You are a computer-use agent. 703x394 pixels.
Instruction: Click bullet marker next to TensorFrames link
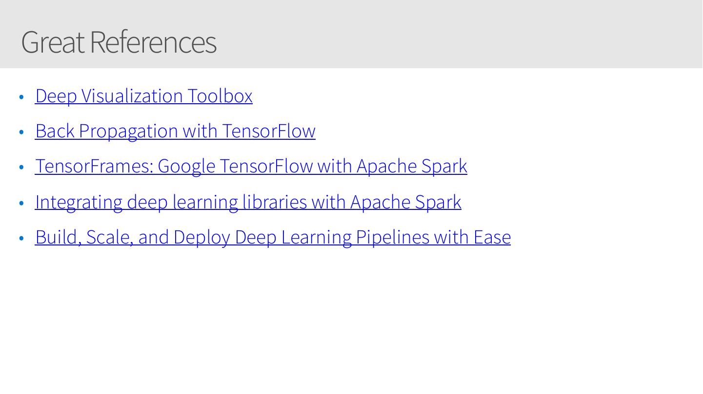(x=21, y=167)
